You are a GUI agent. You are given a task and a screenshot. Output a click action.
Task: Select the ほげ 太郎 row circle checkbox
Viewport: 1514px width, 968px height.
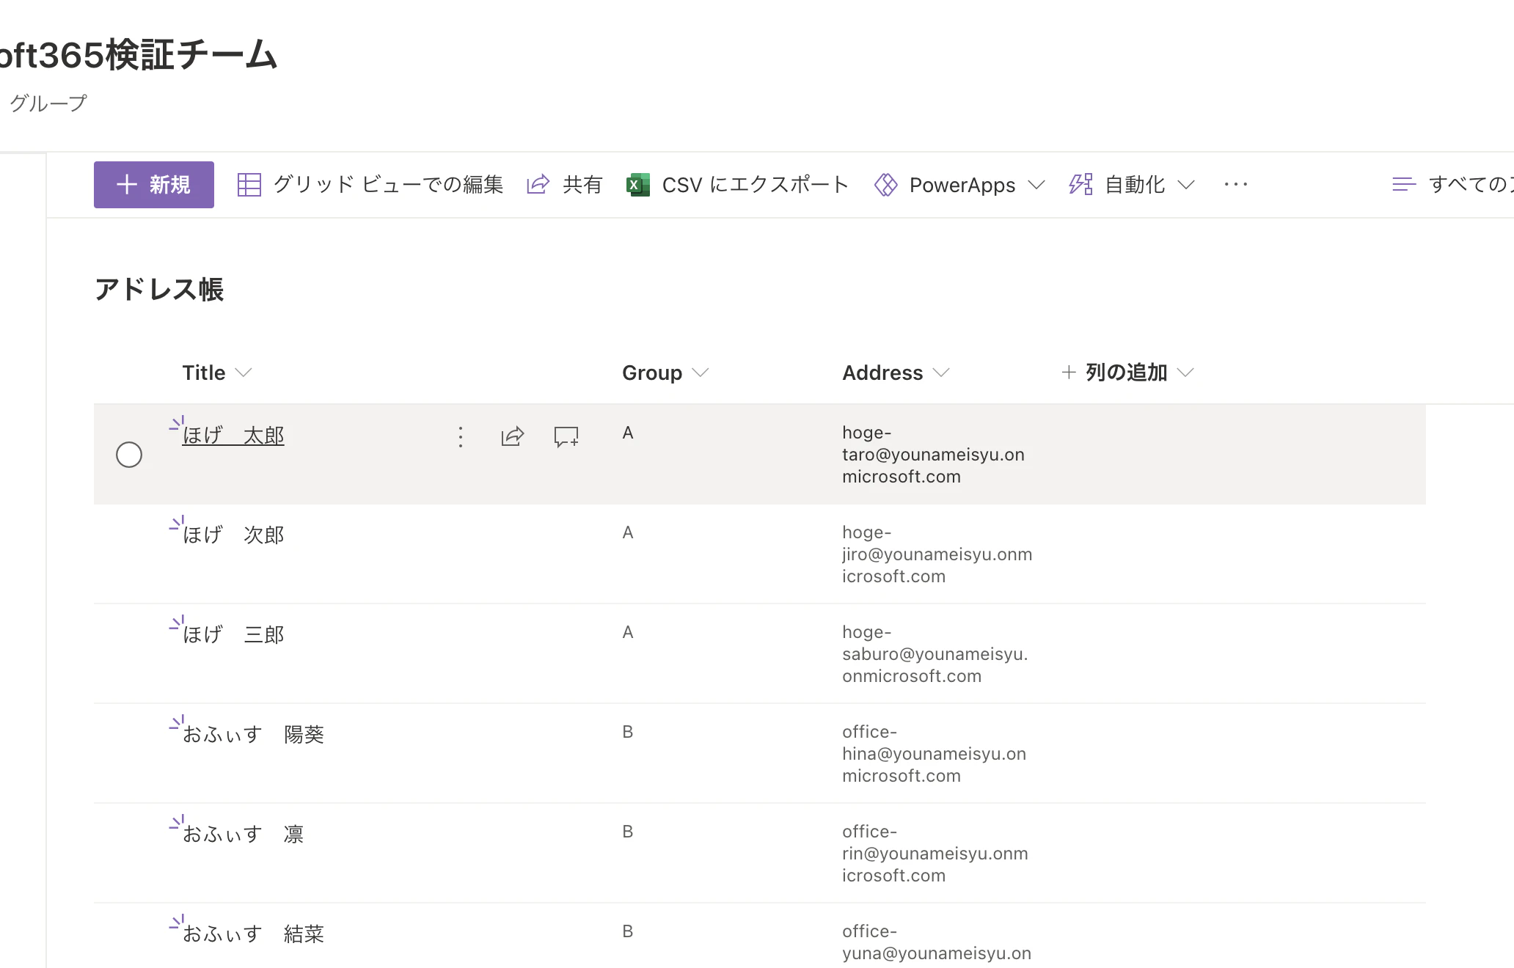click(129, 455)
